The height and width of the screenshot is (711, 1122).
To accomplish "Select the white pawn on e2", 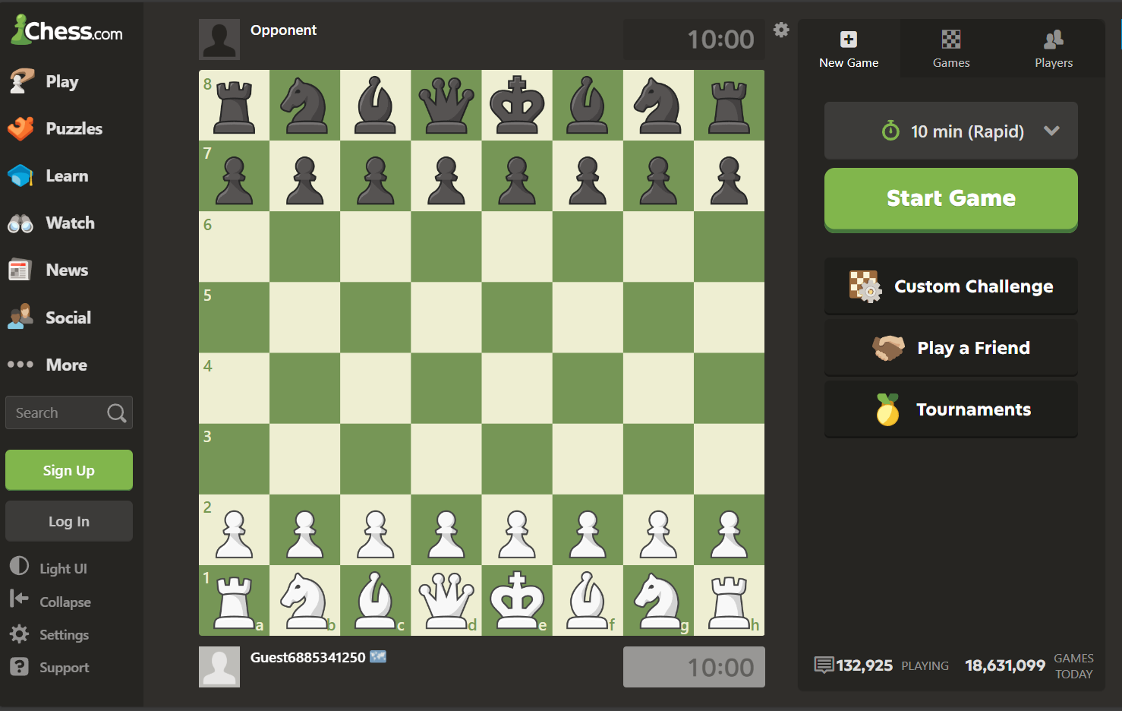I will 517,530.
